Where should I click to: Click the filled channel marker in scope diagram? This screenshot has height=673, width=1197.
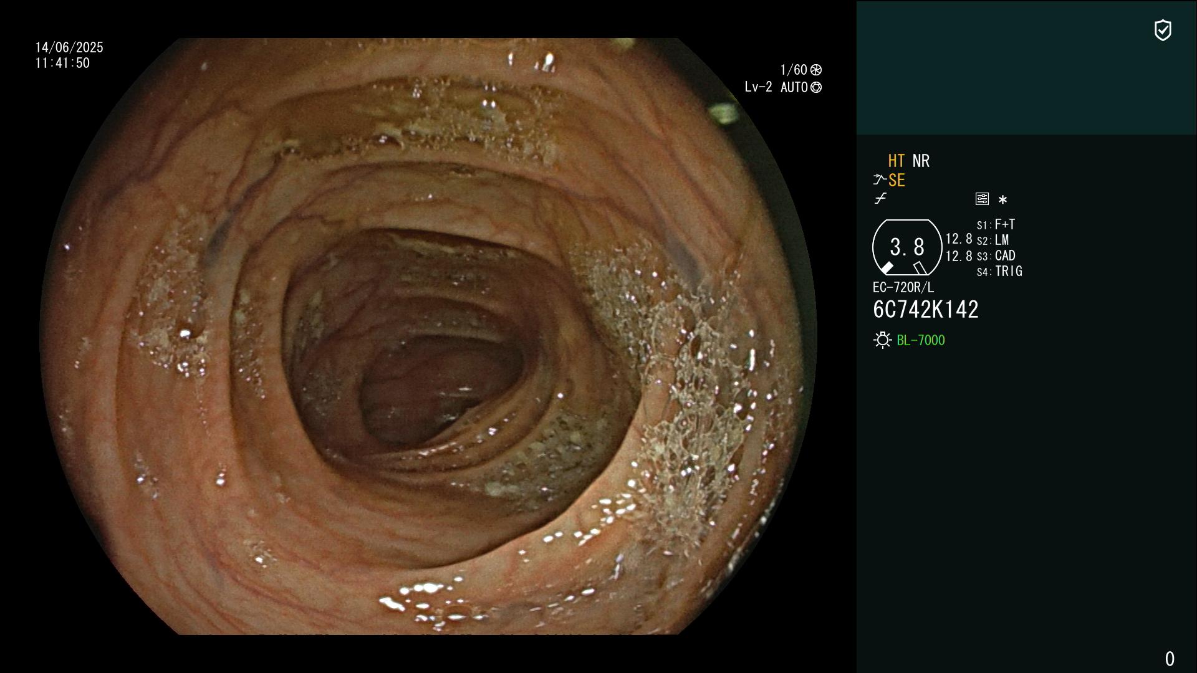887,268
